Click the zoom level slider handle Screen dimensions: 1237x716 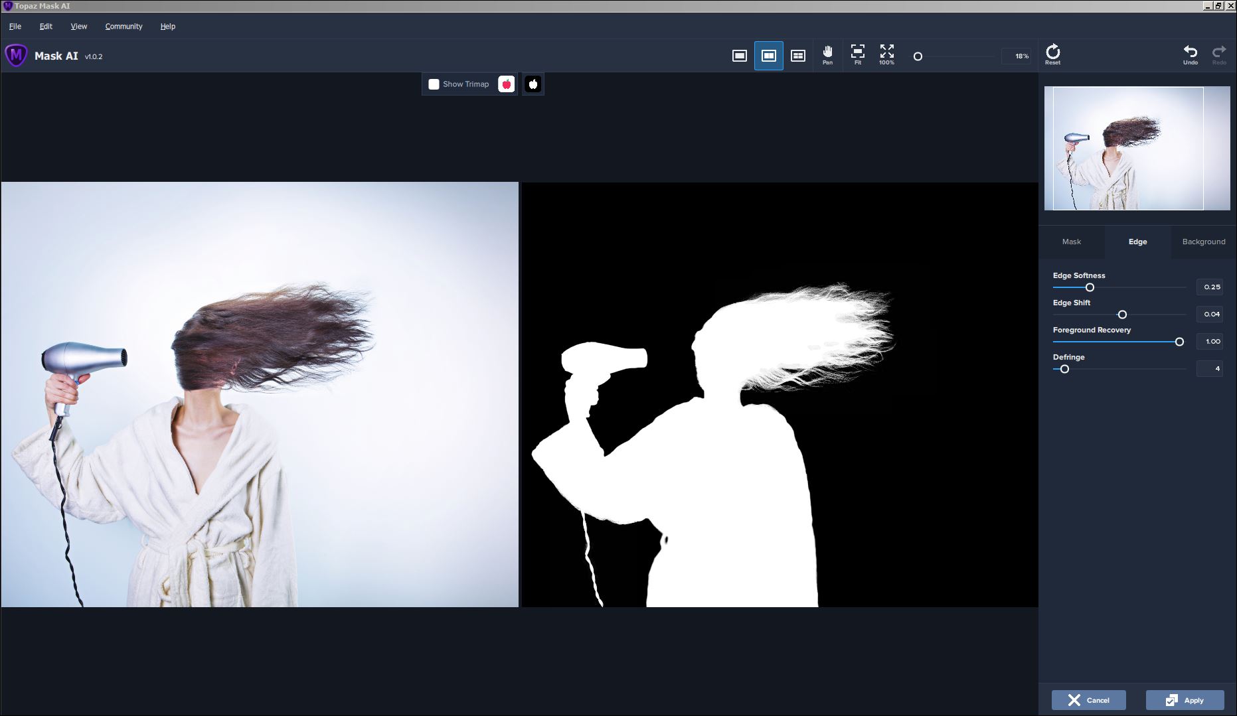coord(918,56)
